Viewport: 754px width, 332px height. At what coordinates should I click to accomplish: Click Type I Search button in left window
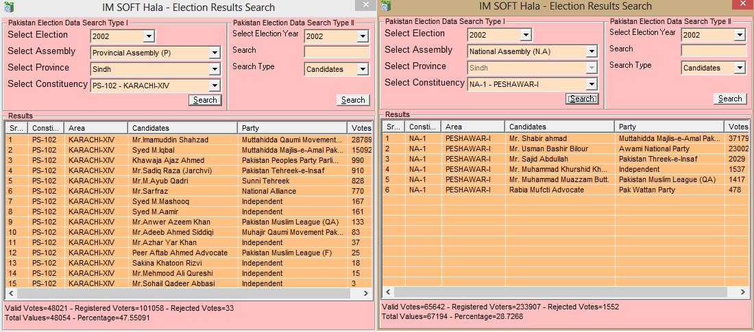coord(205,100)
